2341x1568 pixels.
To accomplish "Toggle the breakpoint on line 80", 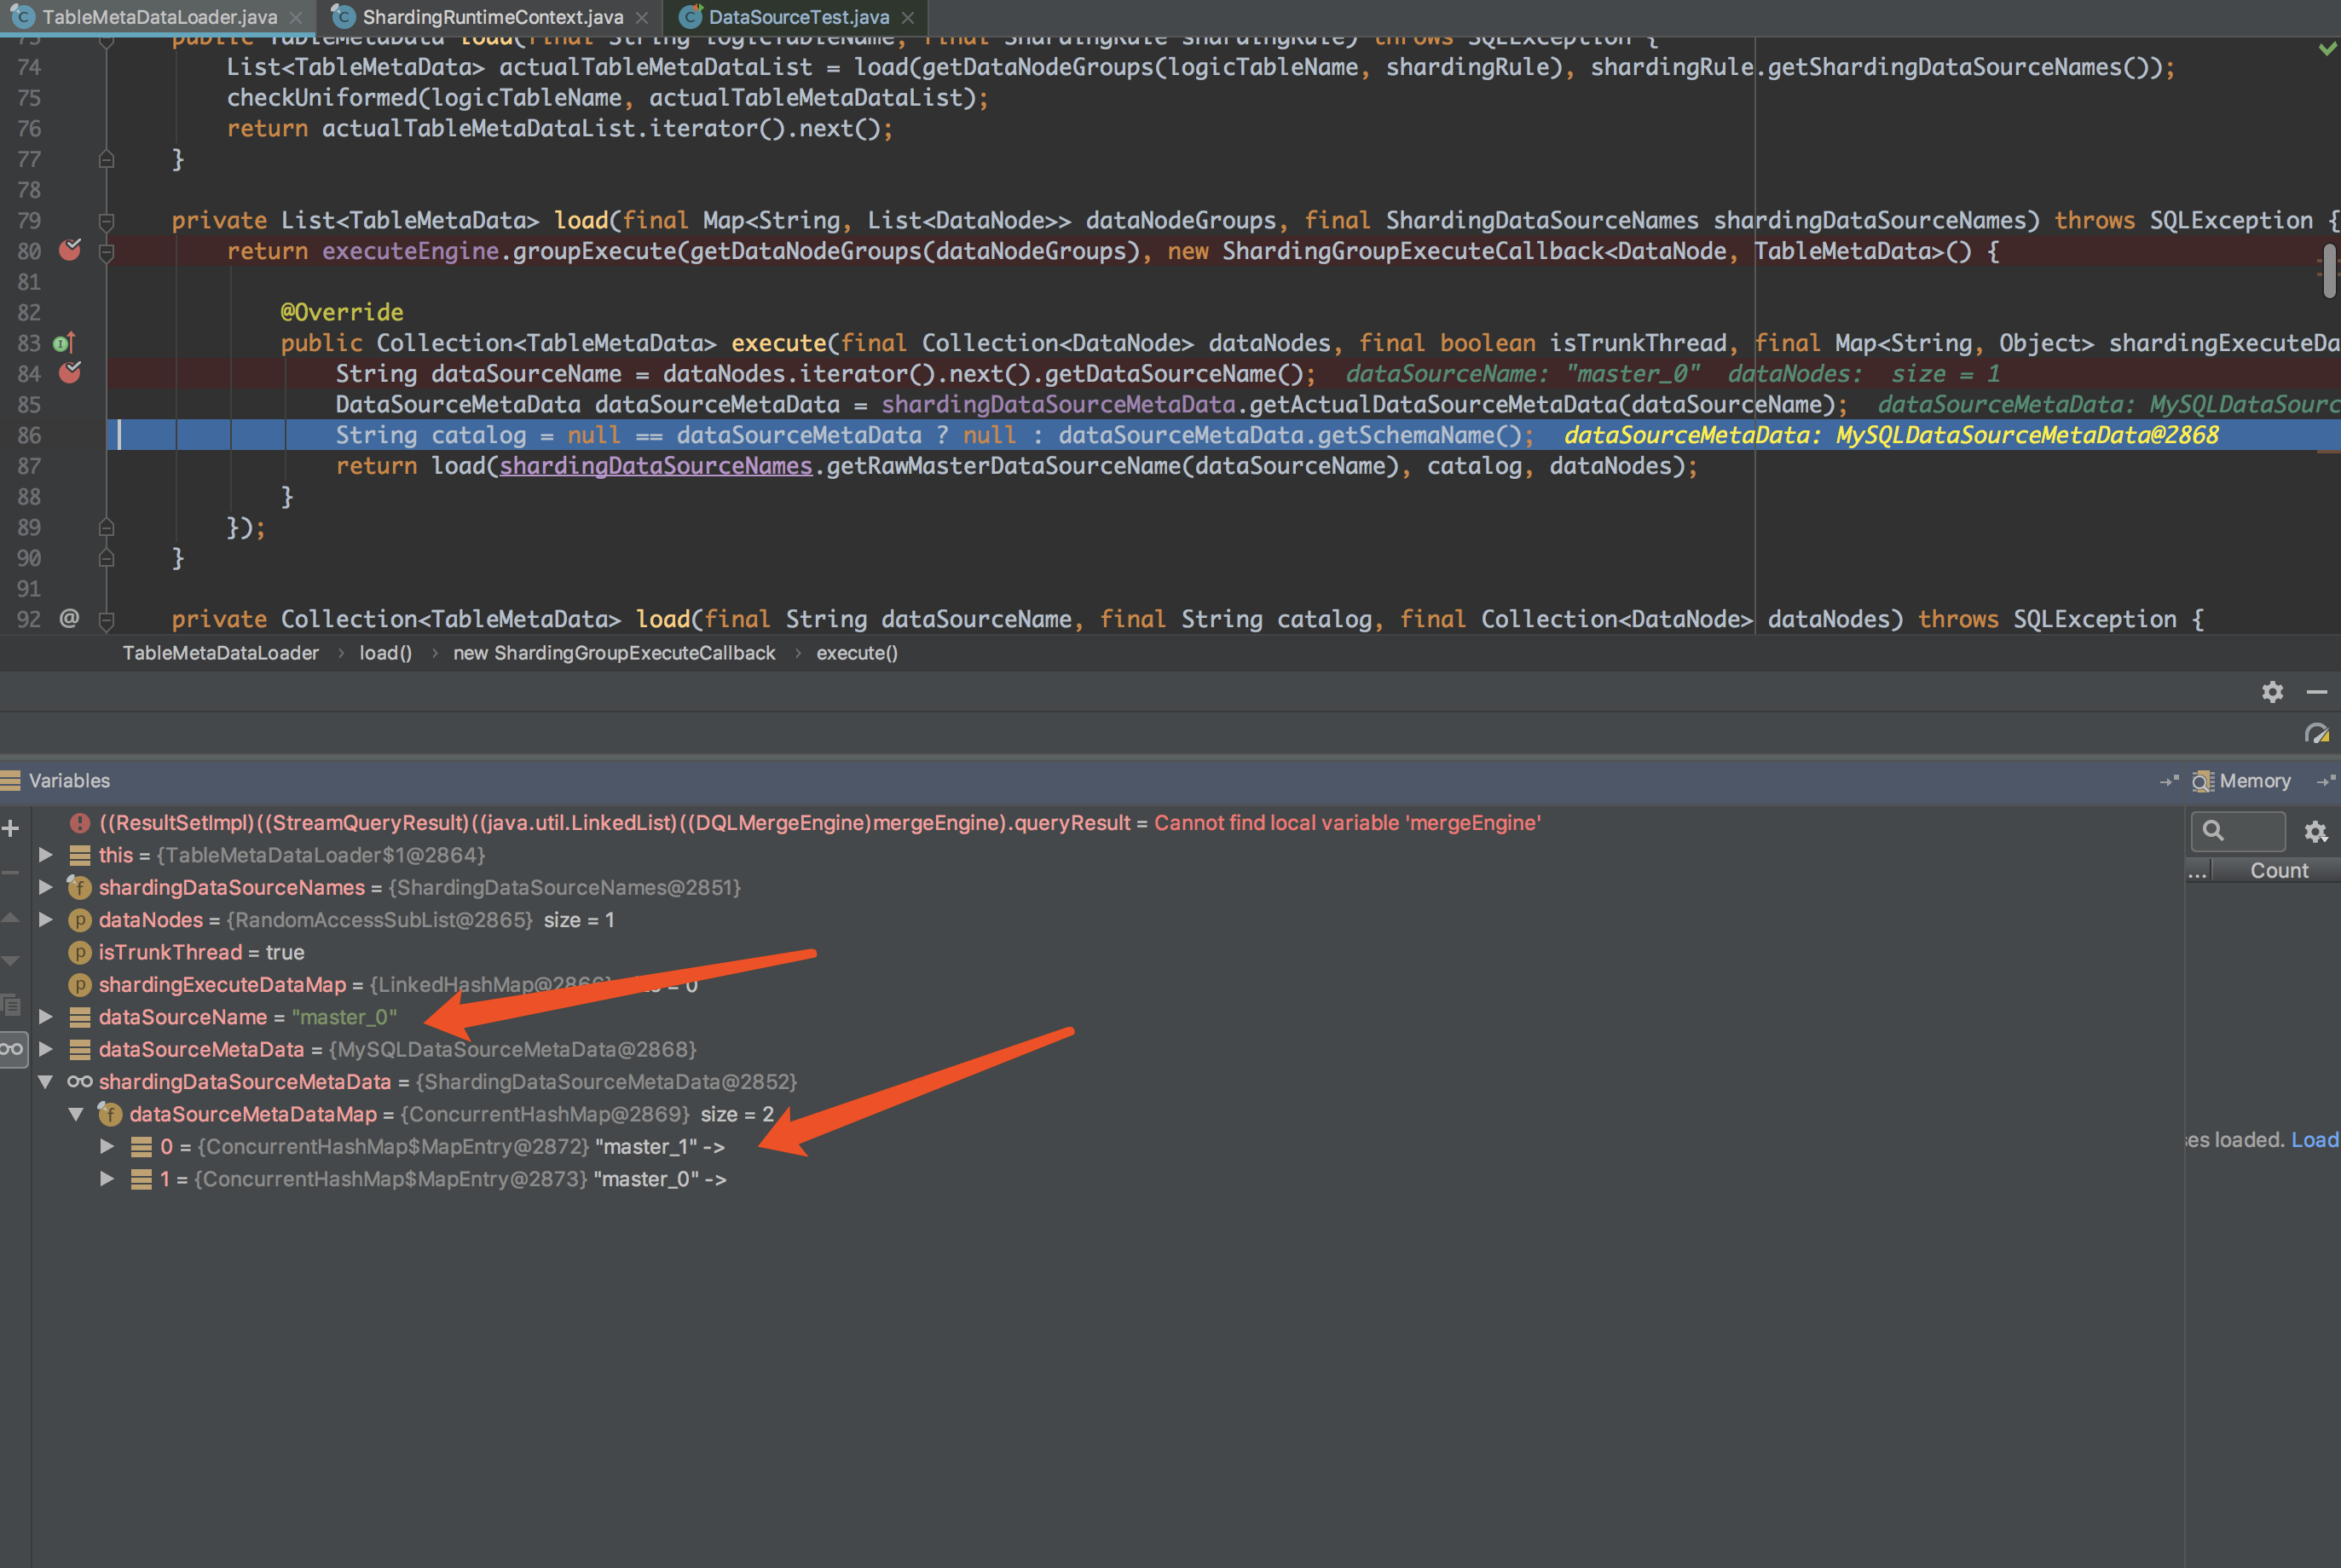I will [69, 251].
